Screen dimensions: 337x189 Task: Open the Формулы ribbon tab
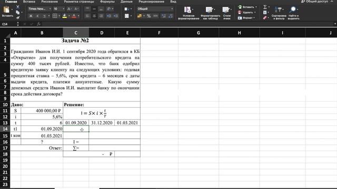tap(107, 2)
